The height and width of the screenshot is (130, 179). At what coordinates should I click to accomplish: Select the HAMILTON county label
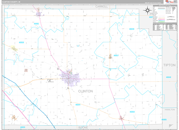170,110
